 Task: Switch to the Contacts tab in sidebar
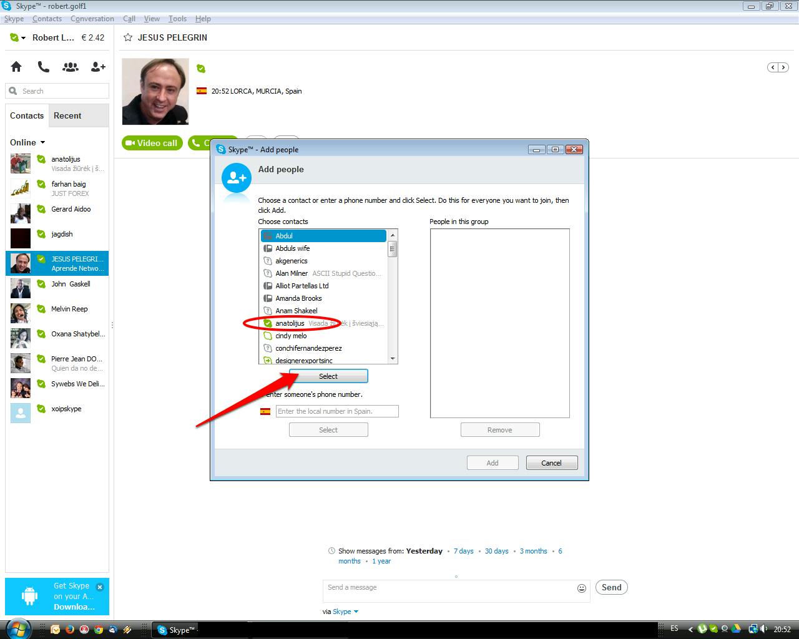(27, 115)
